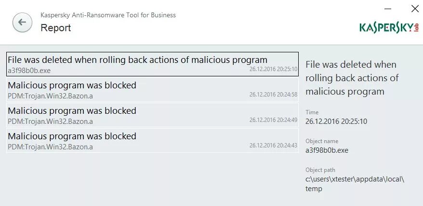Image resolution: width=423 pixels, height=206 pixels.
Task: Click the Kaspersky Lab logo
Action: tap(389, 27)
